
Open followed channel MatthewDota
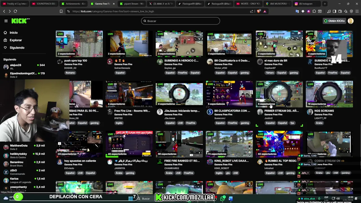(x=24, y=147)
